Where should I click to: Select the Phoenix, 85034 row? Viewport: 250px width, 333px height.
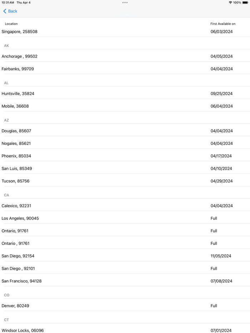(125, 156)
